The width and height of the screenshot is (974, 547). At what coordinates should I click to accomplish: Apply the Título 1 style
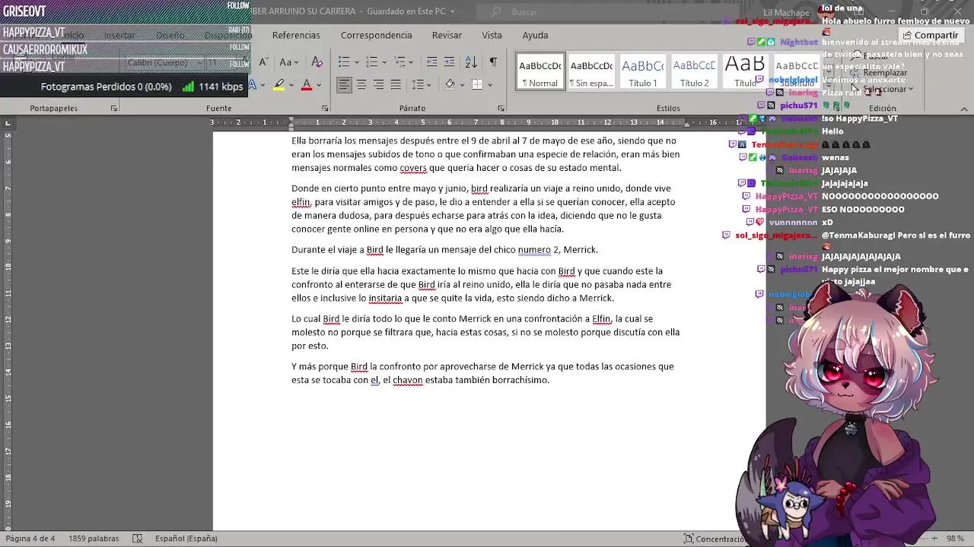[643, 71]
